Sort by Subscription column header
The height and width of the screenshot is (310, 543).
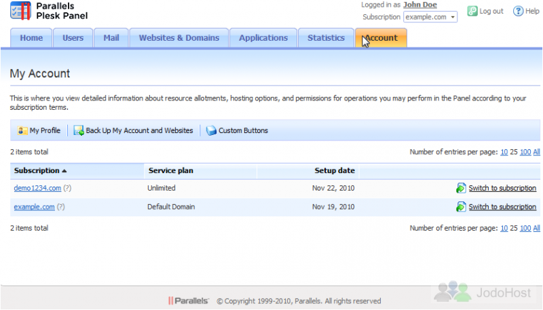37,170
